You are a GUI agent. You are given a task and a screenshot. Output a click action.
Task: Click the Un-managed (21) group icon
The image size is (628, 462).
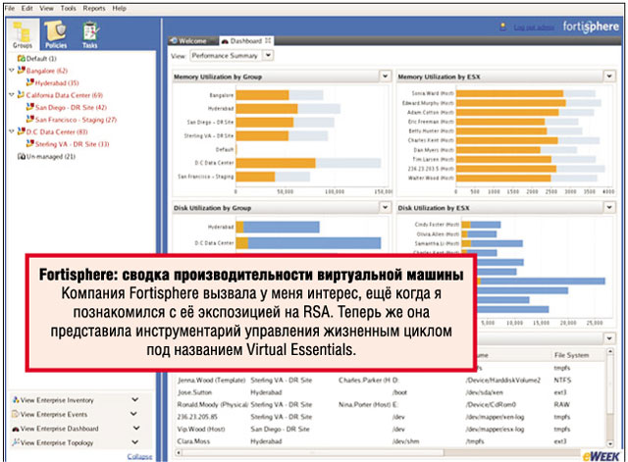pyautogui.click(x=22, y=156)
